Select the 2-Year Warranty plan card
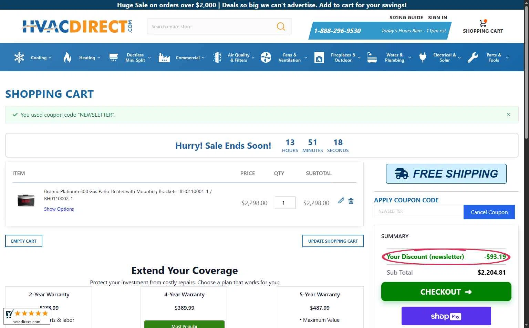This screenshot has height=328, width=529. coord(49,307)
